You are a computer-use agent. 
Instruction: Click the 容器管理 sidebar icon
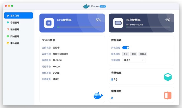8,22
